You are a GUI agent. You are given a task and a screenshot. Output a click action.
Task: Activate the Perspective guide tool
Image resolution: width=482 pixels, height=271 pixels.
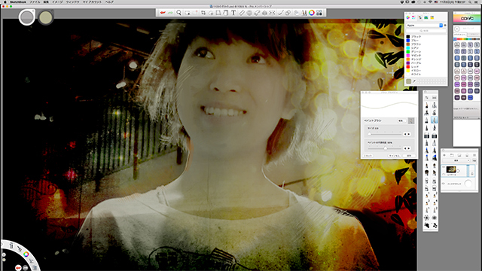coord(264,13)
